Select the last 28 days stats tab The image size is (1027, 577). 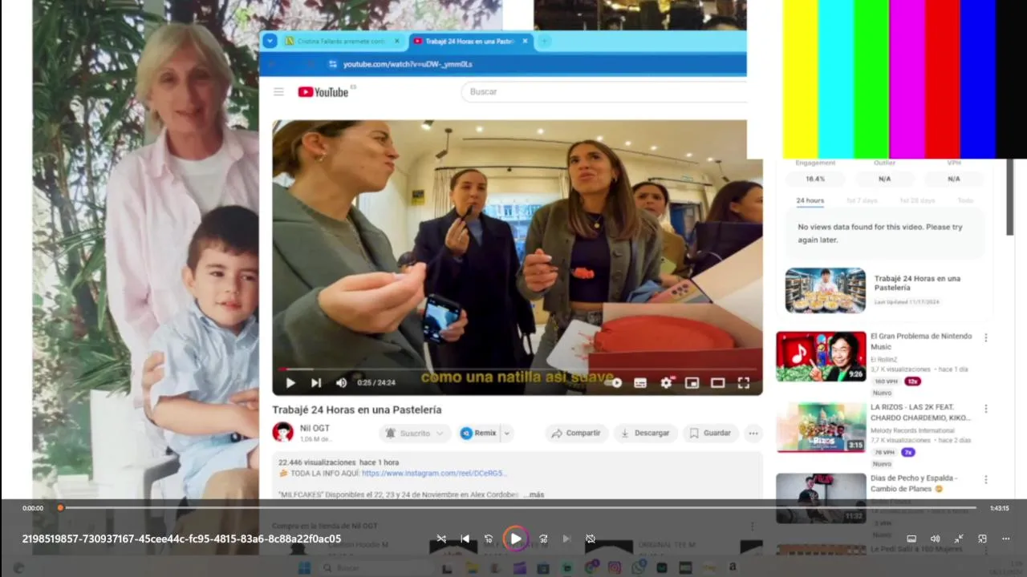coord(917,200)
